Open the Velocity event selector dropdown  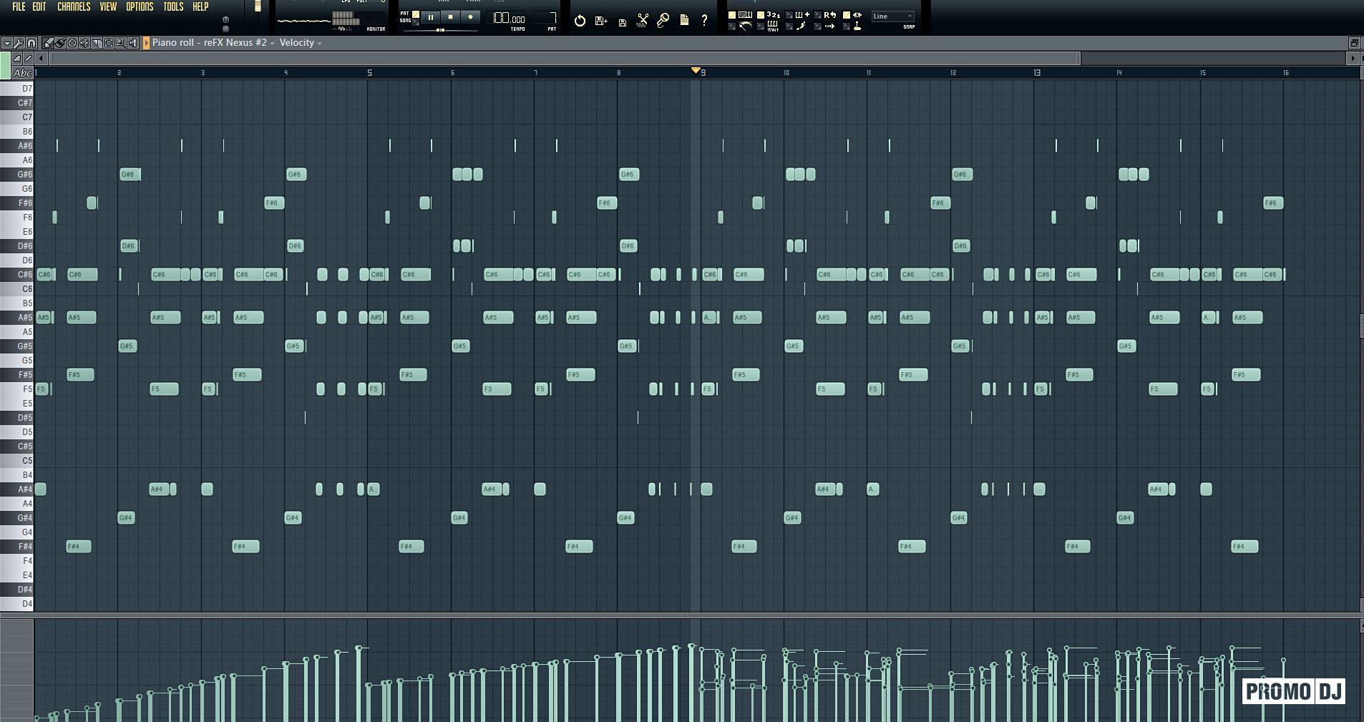300,43
